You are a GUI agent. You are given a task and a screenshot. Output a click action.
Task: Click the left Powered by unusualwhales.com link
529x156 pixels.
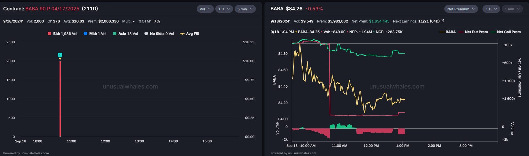26,153
